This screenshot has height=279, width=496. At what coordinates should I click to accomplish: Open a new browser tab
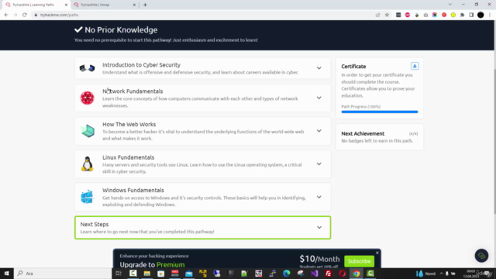pyautogui.click(x=145, y=5)
